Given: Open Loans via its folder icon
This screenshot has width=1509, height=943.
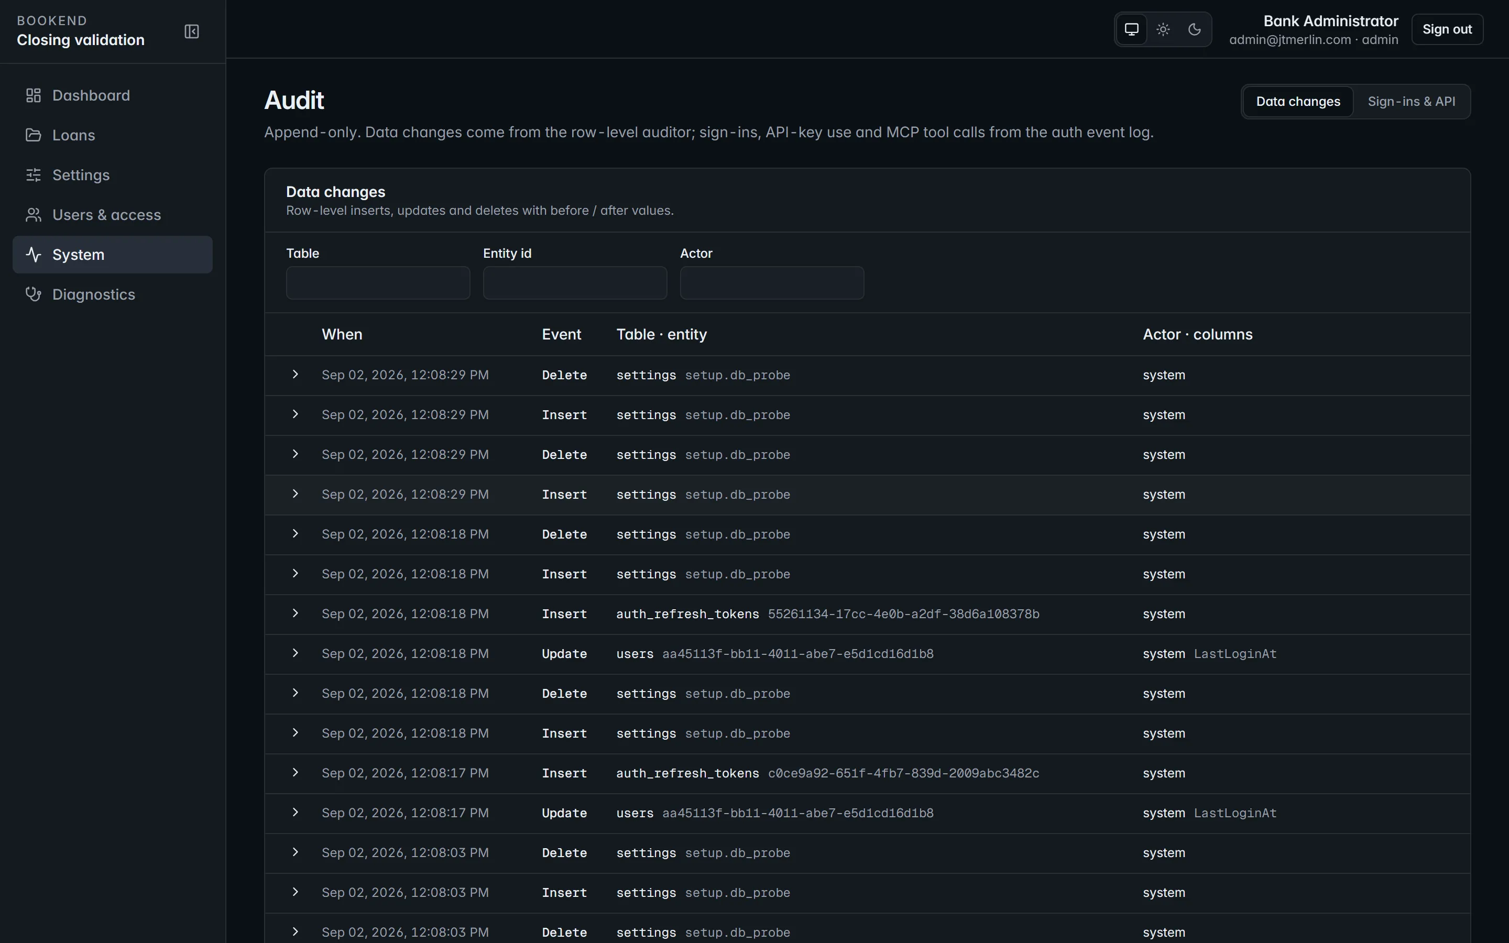Looking at the screenshot, I should coord(33,135).
